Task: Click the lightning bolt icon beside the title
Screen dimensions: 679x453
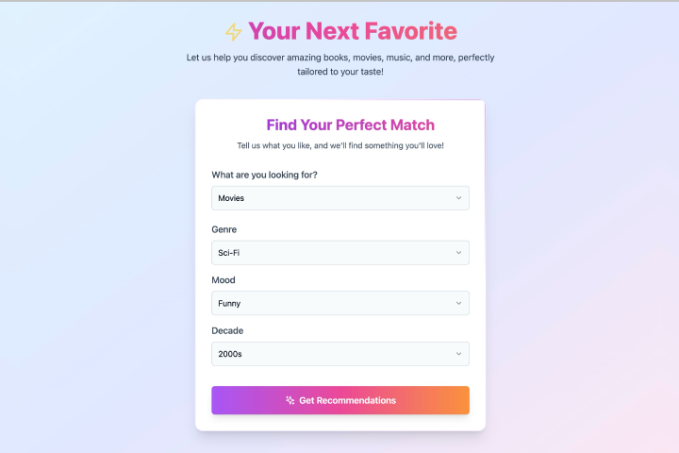Action: 233,32
